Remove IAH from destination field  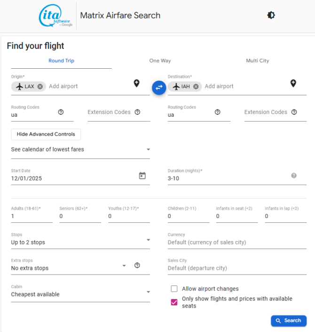pyautogui.click(x=196, y=87)
